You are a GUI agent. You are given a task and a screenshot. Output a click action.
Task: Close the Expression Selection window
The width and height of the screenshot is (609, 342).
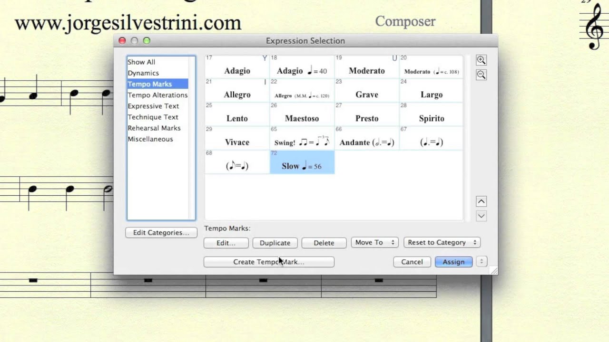(122, 41)
